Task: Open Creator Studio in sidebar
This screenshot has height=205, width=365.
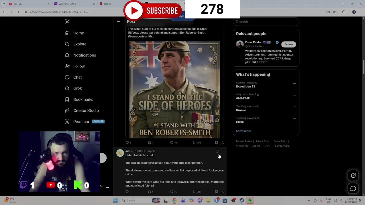Action: pyautogui.click(x=82, y=110)
